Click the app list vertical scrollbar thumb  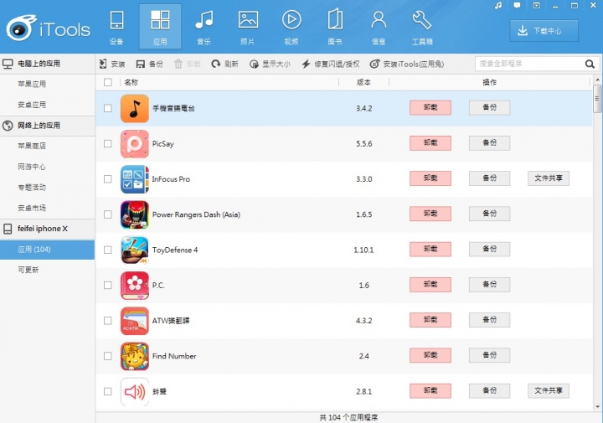597,99
